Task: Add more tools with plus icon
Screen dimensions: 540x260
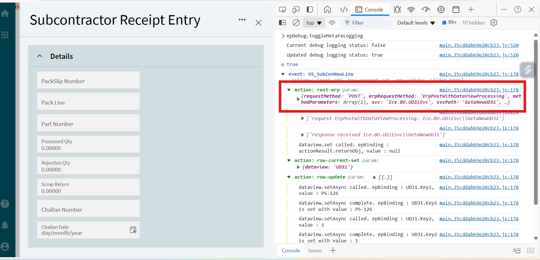Action: 471,10
